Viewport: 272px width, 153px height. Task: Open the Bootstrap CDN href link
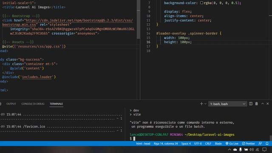click(x=79, y=20)
